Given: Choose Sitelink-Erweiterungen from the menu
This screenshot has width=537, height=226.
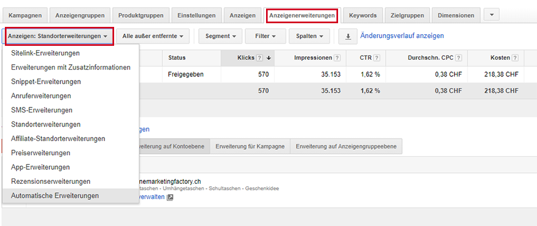Looking at the screenshot, I should coord(71,53).
